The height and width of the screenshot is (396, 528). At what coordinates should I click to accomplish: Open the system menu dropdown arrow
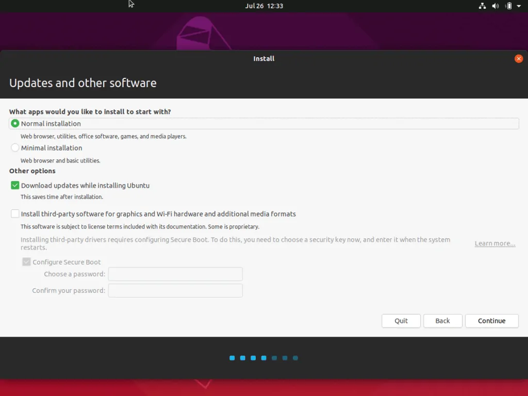click(519, 6)
